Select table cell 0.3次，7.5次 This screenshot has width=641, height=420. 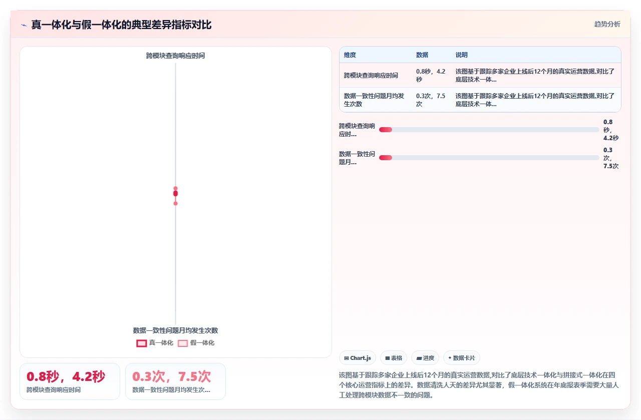[x=431, y=100]
